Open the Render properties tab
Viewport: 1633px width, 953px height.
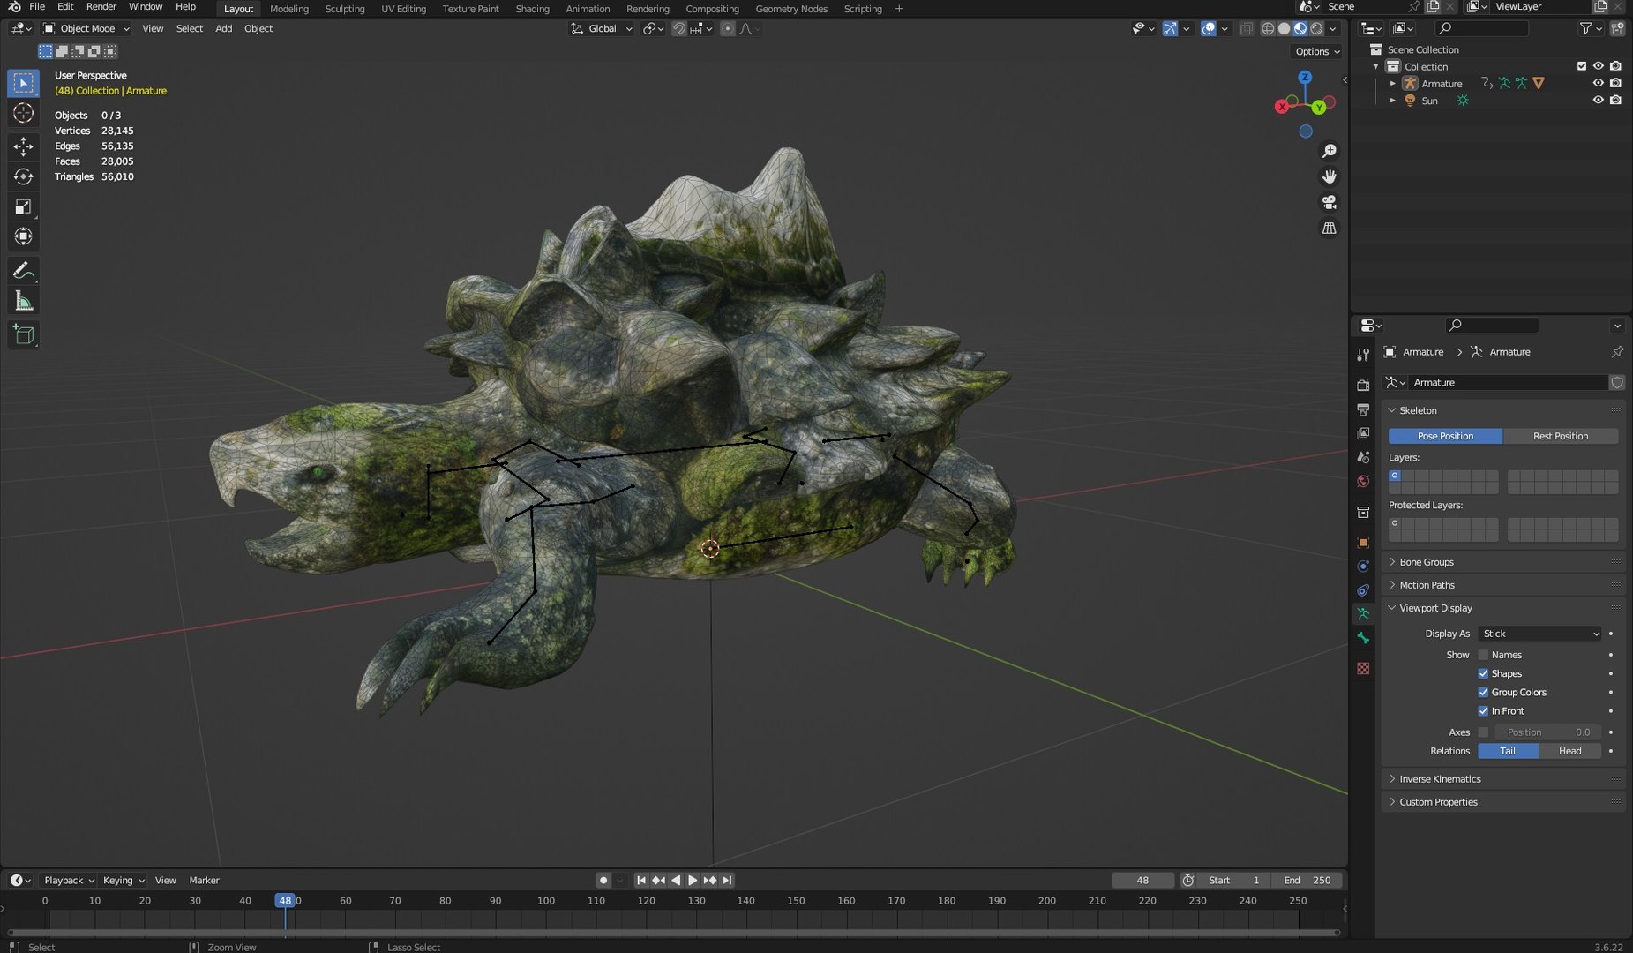[x=1363, y=386]
